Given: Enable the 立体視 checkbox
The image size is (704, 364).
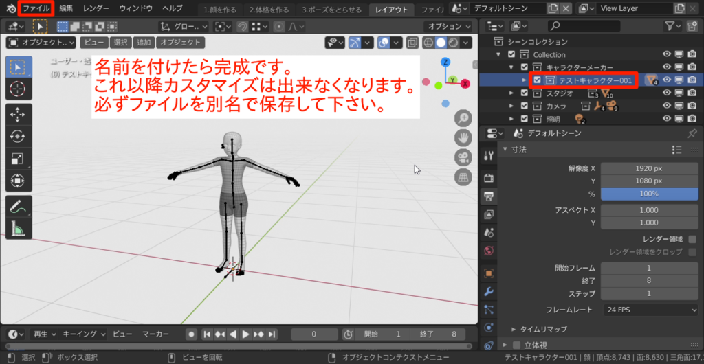Looking at the screenshot, I should 516,345.
